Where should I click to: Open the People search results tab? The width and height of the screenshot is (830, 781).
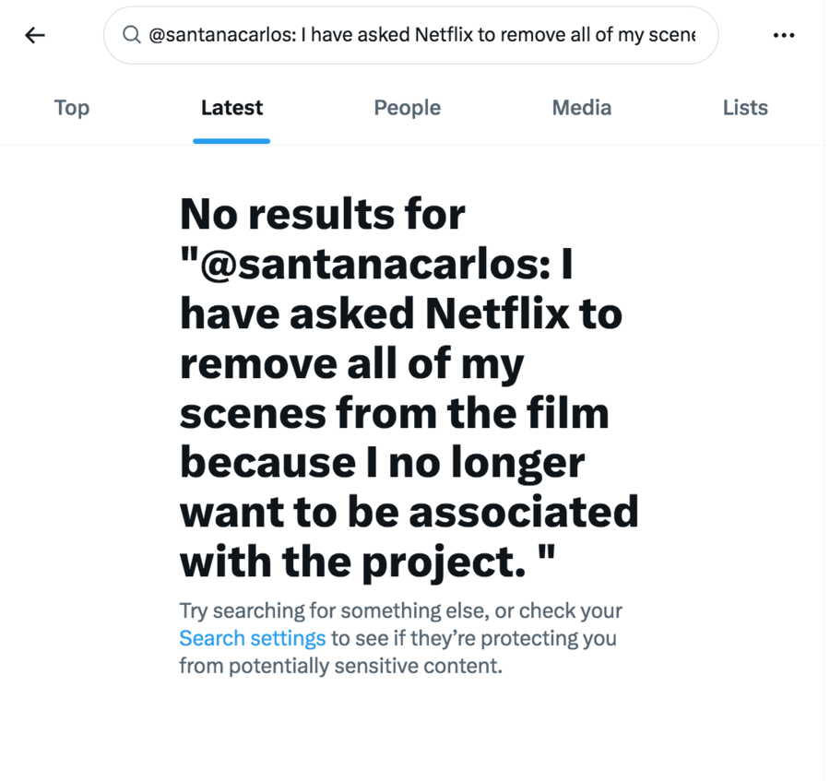coord(407,108)
